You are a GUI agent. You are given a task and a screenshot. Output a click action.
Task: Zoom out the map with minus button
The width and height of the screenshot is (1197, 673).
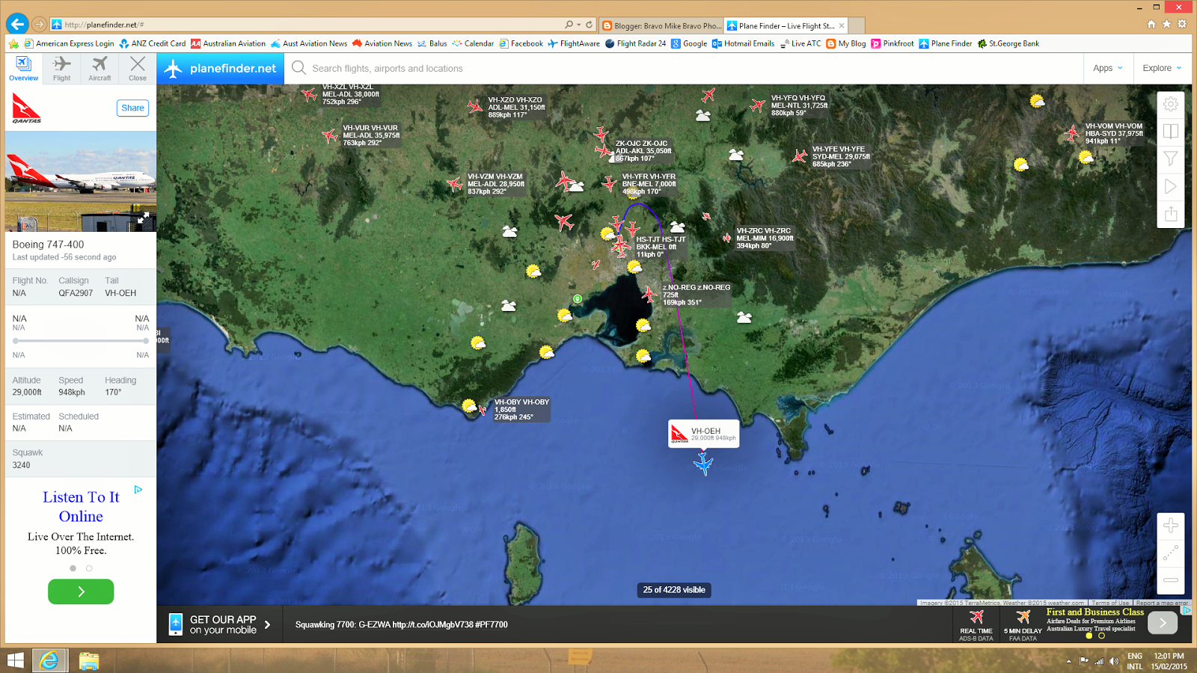(x=1171, y=580)
